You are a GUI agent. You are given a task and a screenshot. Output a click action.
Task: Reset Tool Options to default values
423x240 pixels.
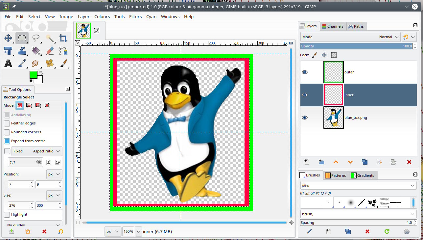point(61,231)
